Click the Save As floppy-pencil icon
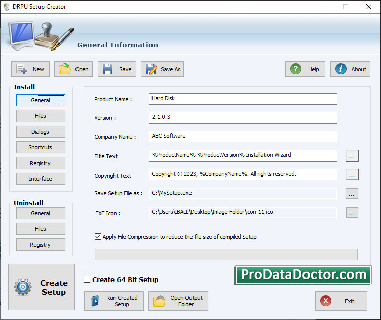 click(151, 69)
